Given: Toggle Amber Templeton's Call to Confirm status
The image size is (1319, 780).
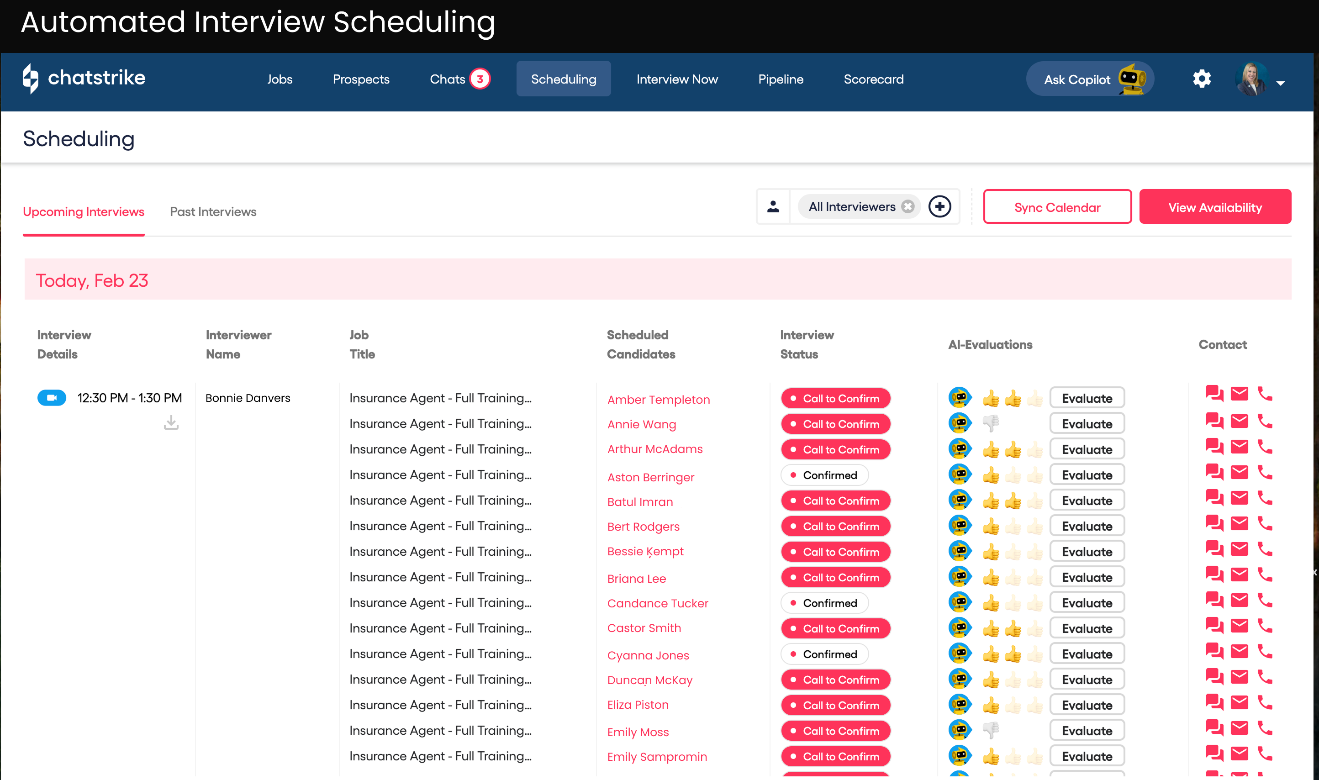Looking at the screenshot, I should 835,398.
